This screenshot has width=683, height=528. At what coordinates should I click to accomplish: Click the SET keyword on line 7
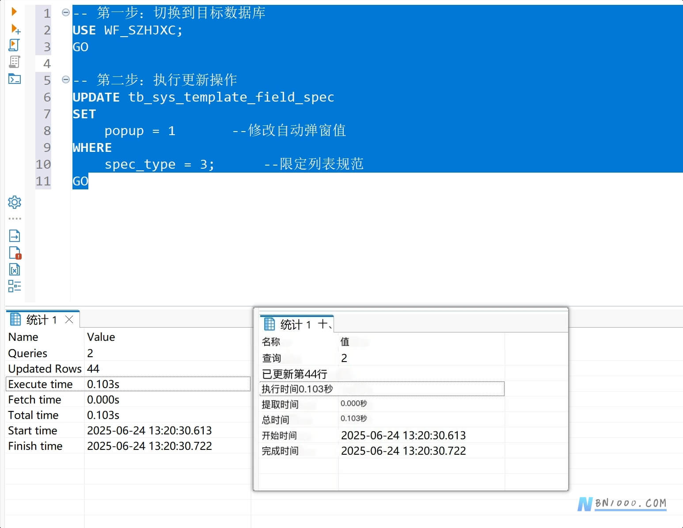[x=84, y=114]
